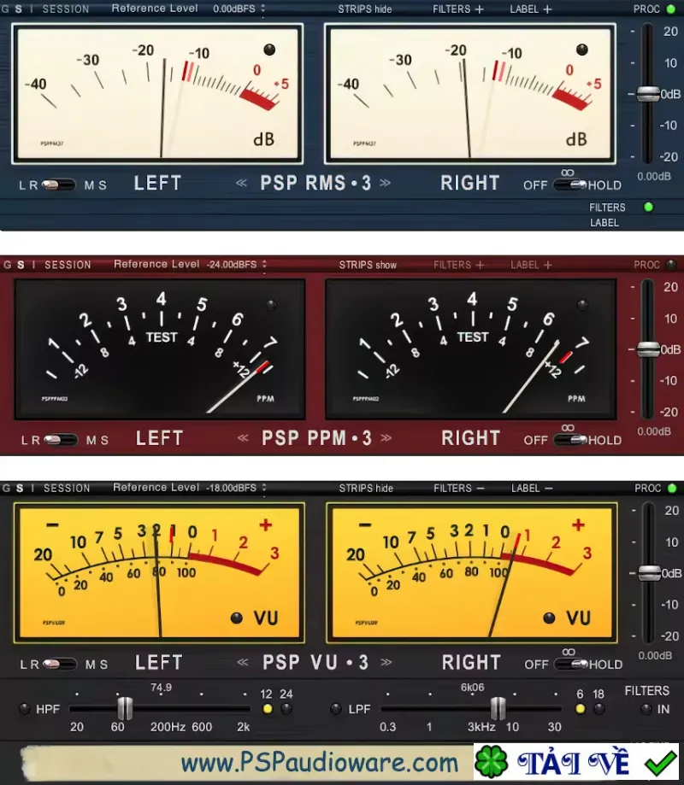Viewport: 684px width, 785px height.
Task: Reset the overload LED on the RIGHT RMS meter
Action: coord(581,50)
